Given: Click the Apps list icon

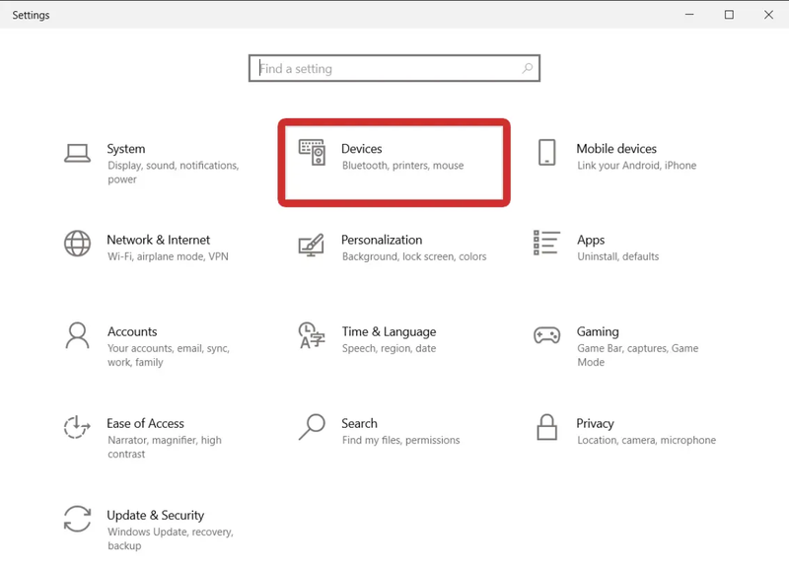Looking at the screenshot, I should point(546,243).
